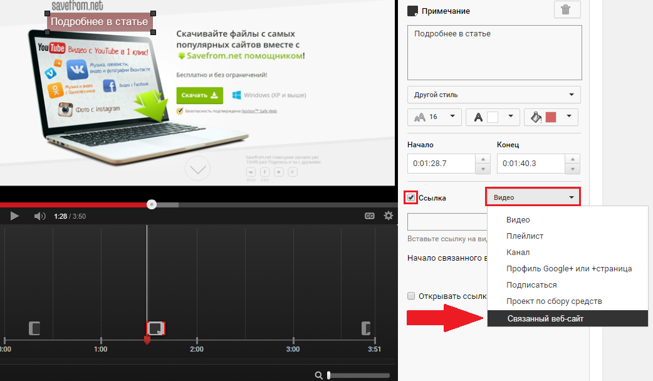Click the Конец time field
Viewport: 653px width, 381px height.
click(531, 164)
